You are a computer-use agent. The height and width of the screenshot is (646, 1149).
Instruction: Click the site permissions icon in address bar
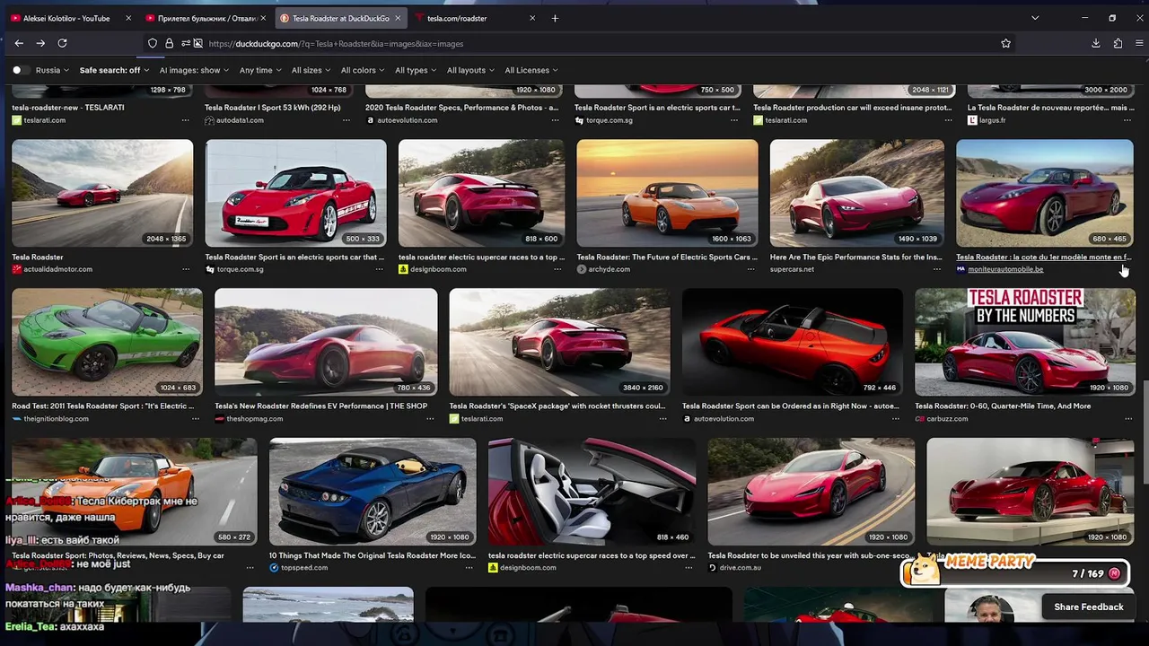point(186,43)
